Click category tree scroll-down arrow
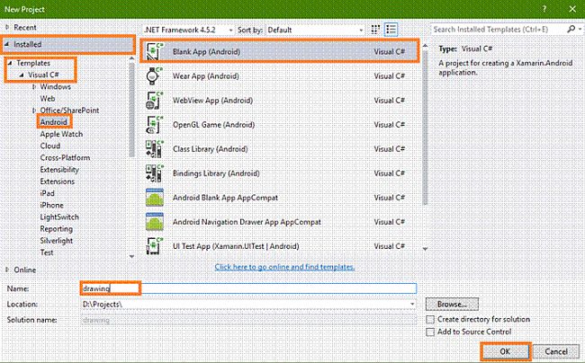The width and height of the screenshot is (585, 363). point(131,256)
